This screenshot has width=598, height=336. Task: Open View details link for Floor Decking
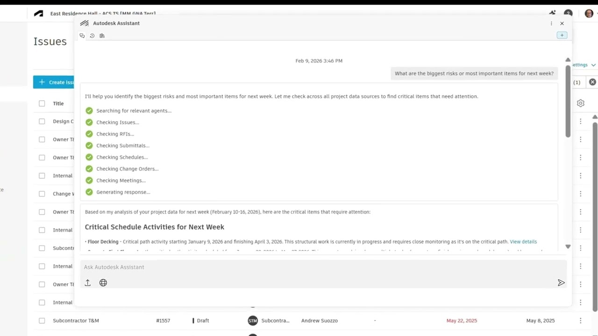coord(523,242)
